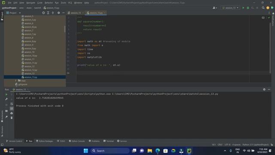The height and width of the screenshot is (155, 275).
Task: Toggle scroll to end in Run console
Action: [x=12, y=108]
